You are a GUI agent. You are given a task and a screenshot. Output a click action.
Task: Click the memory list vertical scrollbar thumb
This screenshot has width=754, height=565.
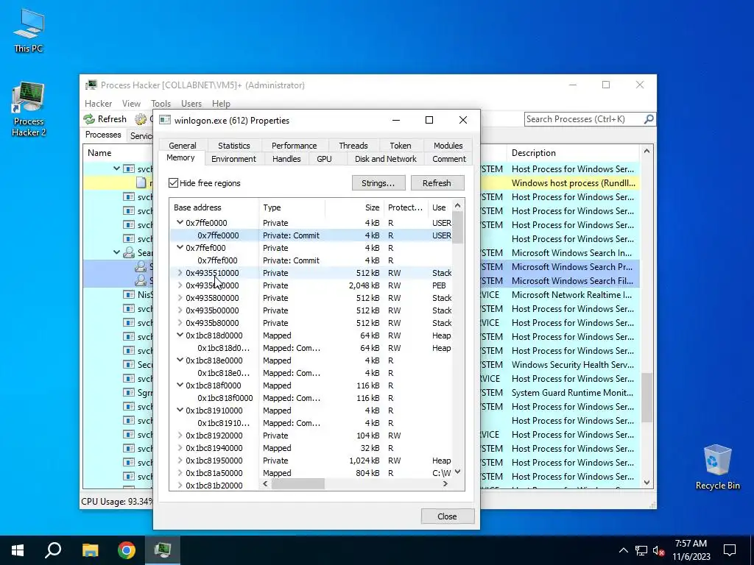coord(458,229)
